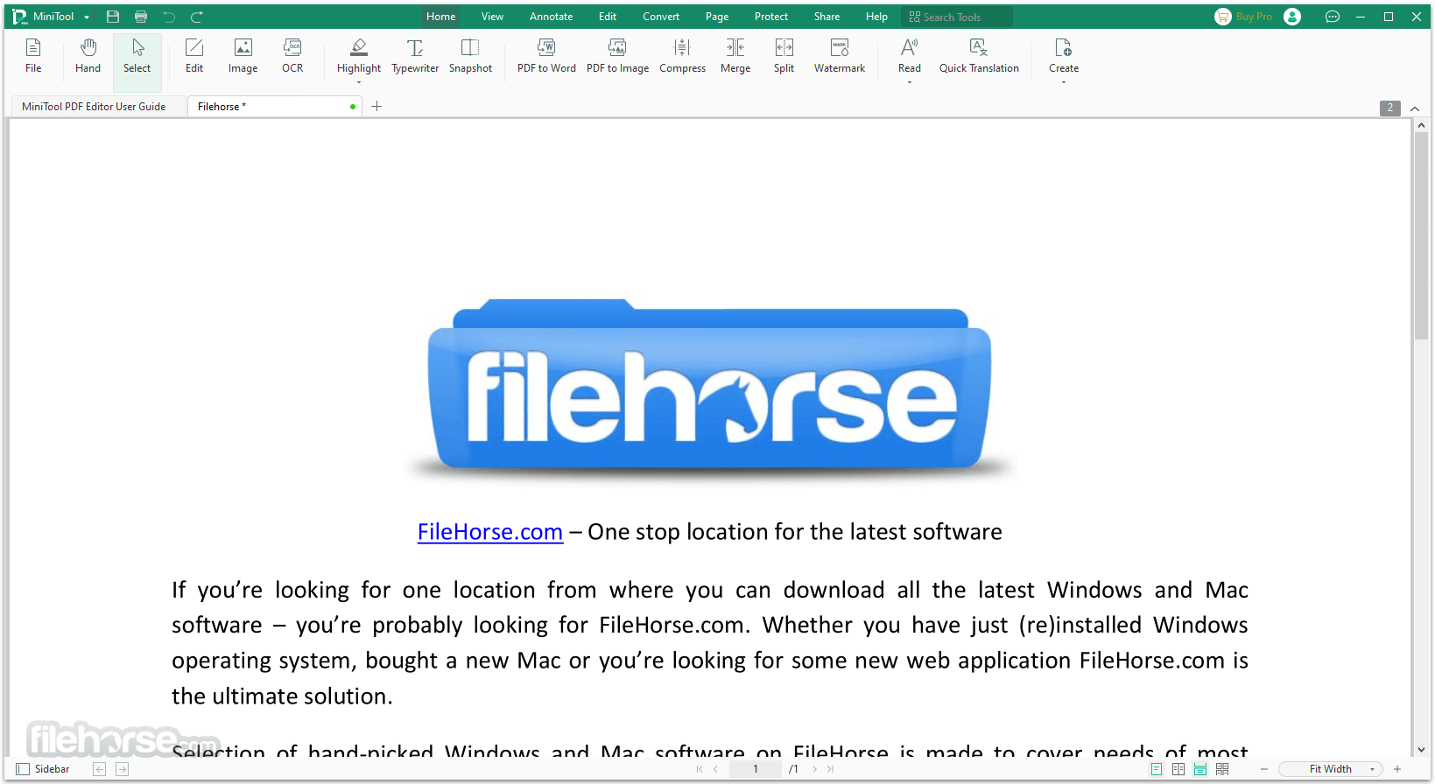The height and width of the screenshot is (784, 1435).
Task: Open the File tool in ribbon
Action: (x=33, y=57)
